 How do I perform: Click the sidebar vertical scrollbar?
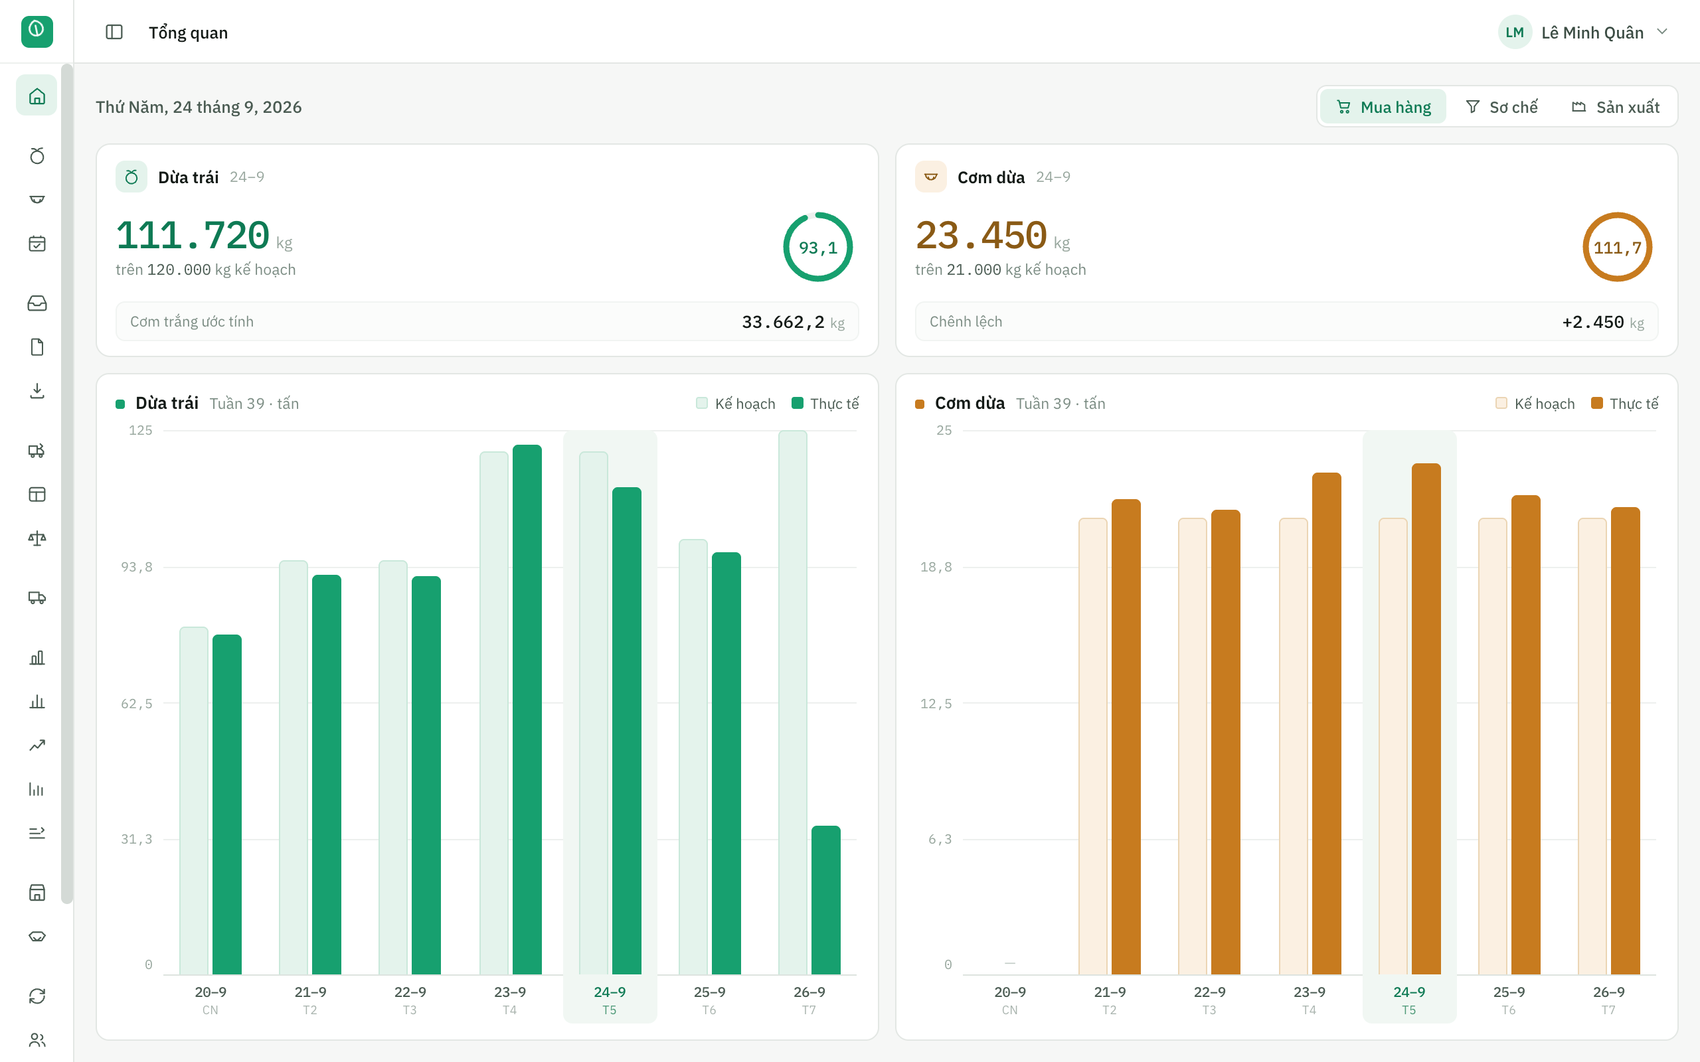[x=66, y=484]
